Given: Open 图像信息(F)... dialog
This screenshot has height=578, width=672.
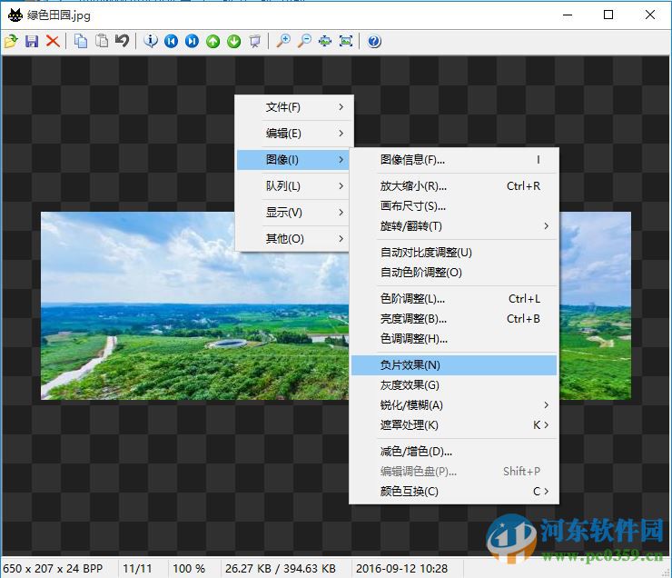Looking at the screenshot, I should [454, 160].
